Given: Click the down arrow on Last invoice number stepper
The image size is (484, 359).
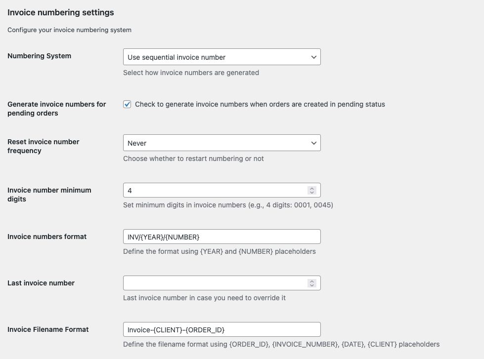Looking at the screenshot, I should pyautogui.click(x=311, y=285).
